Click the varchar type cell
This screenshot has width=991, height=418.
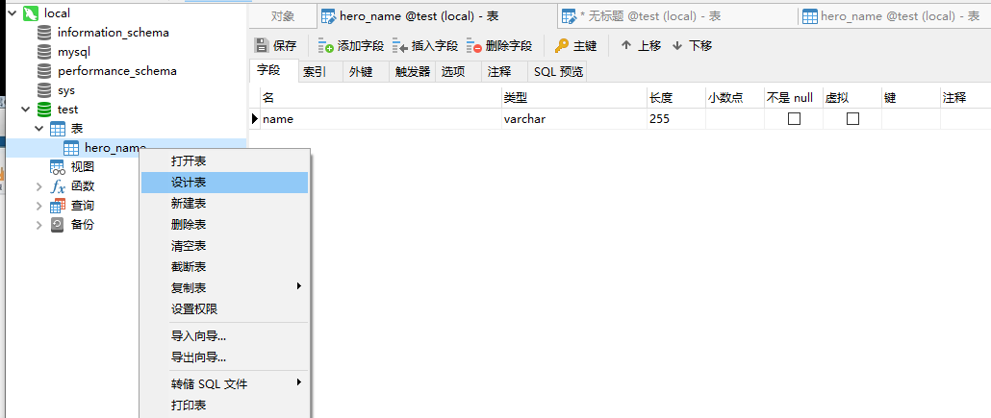coord(574,119)
